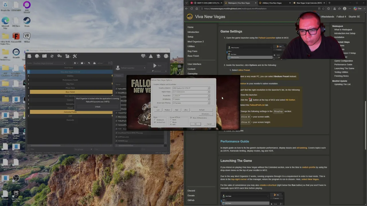Image resolution: width=367 pixels, height=206 pixels.
Task: Open the new tab plus button in browser
Action: (329, 3)
